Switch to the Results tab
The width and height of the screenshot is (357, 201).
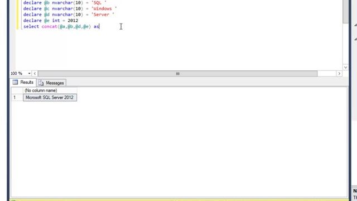pos(23,82)
